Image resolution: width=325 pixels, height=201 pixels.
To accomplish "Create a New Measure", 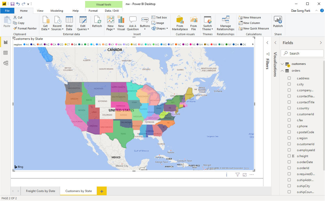I will (250, 17).
